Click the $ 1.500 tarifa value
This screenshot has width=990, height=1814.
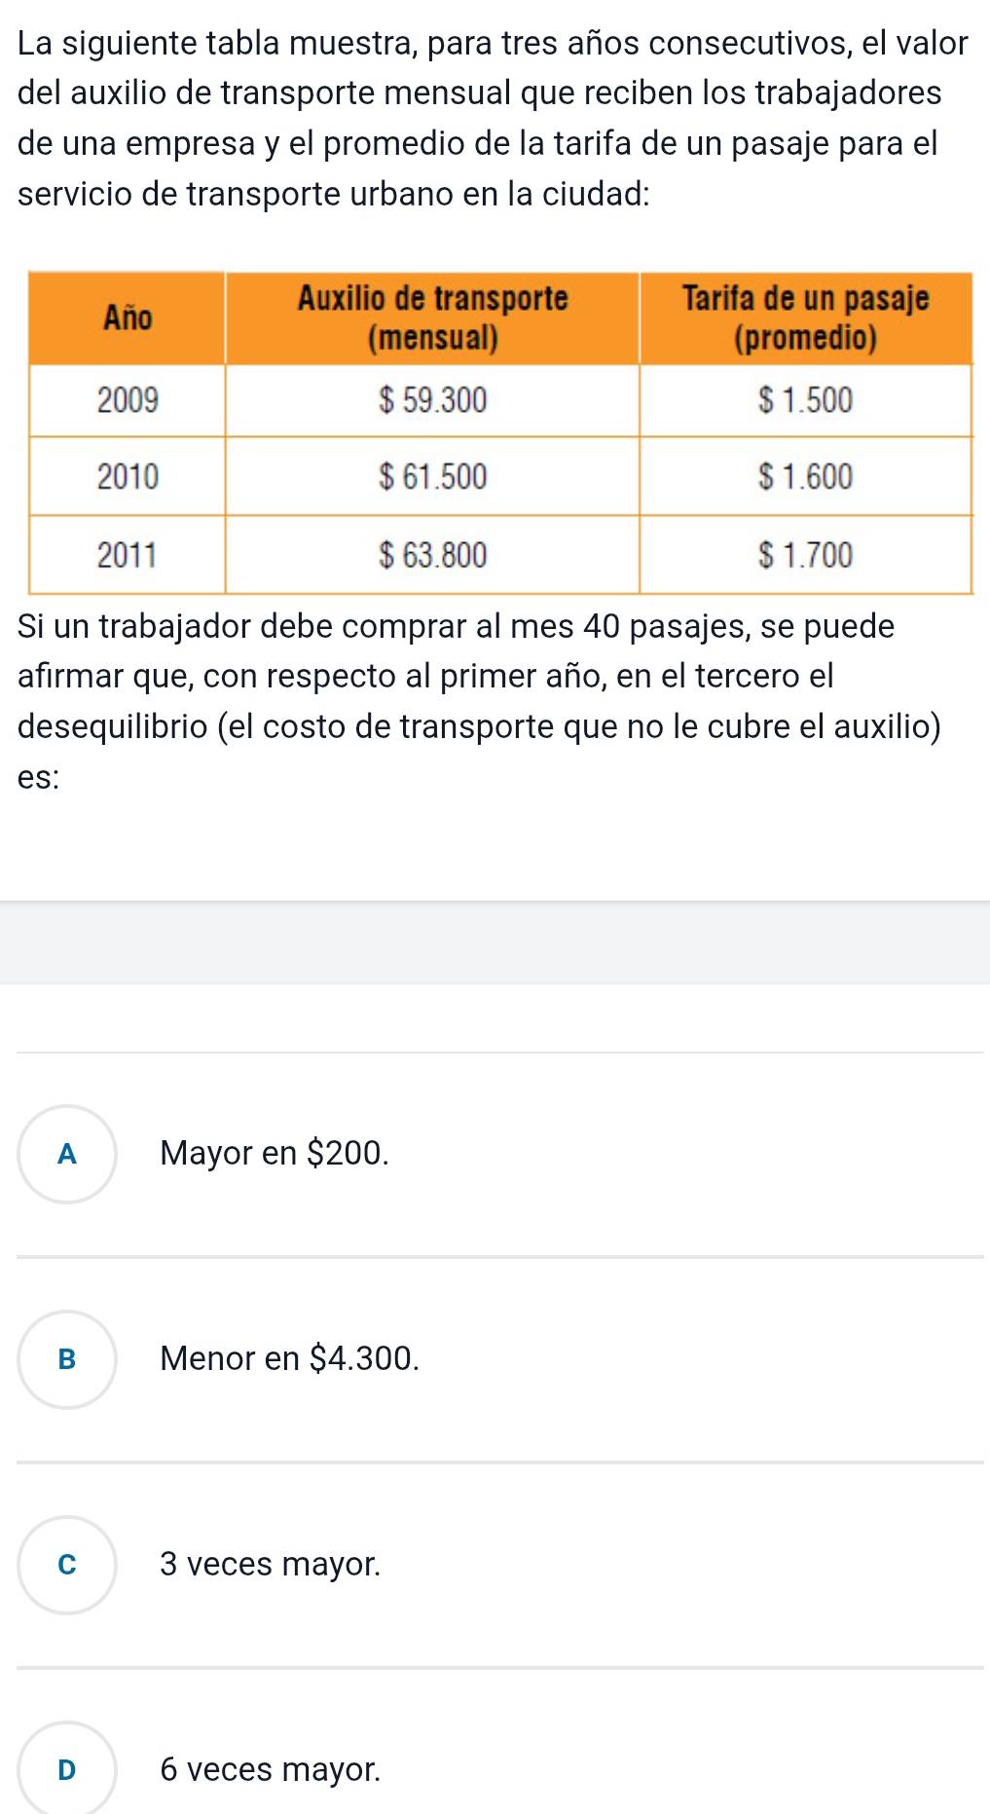(805, 400)
